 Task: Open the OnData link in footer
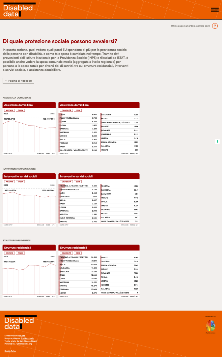point(21,336)
